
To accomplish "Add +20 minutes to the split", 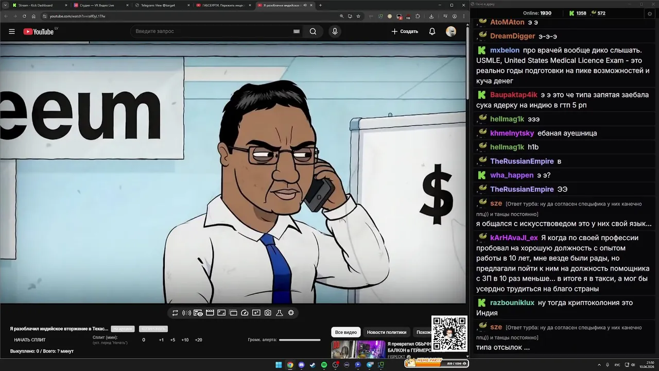I will tap(198, 340).
